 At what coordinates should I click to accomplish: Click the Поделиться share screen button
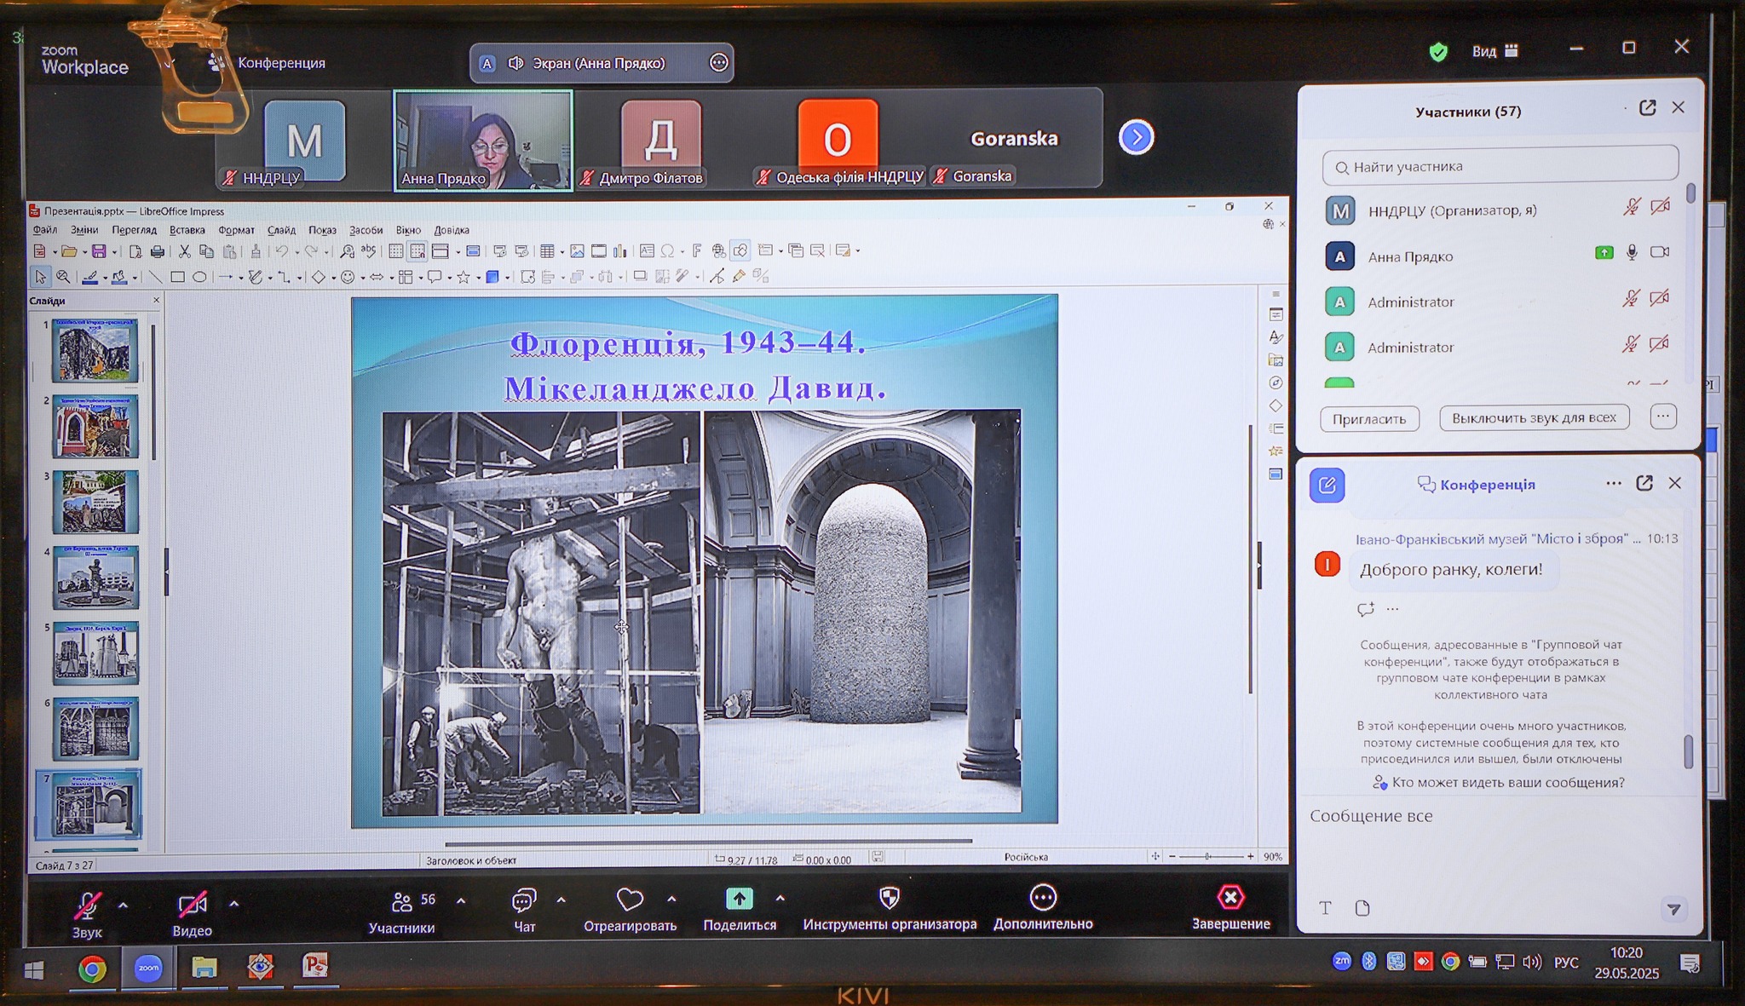click(x=740, y=908)
